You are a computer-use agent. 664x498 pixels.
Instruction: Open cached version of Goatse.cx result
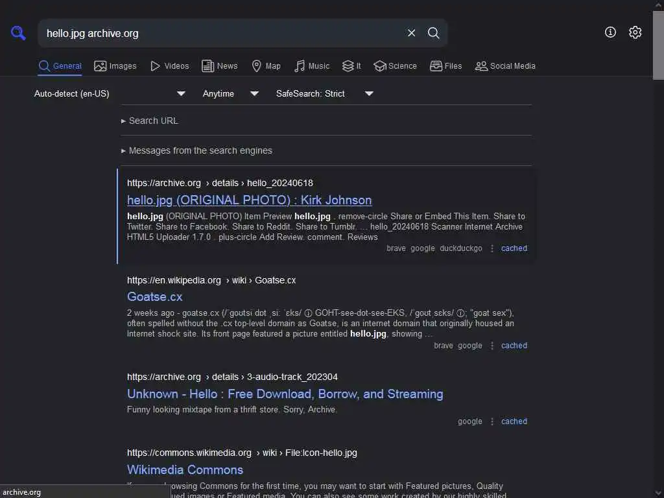coord(514,346)
